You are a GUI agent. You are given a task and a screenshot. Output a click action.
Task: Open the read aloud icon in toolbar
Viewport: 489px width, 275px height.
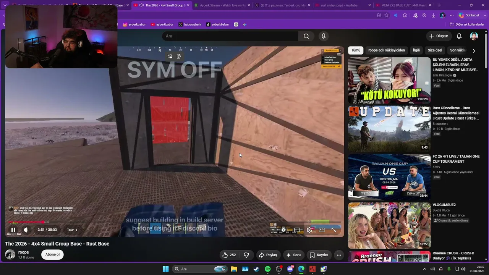[x=395, y=15]
